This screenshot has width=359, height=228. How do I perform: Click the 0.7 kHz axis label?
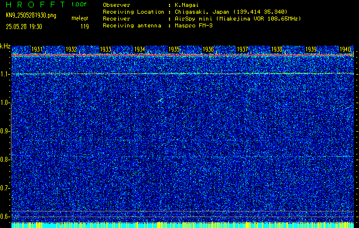coord(5,188)
